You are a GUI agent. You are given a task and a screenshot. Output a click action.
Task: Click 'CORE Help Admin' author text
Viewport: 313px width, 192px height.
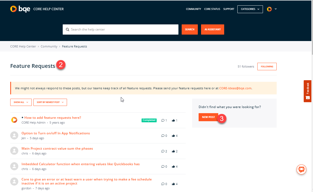[x=34, y=123]
